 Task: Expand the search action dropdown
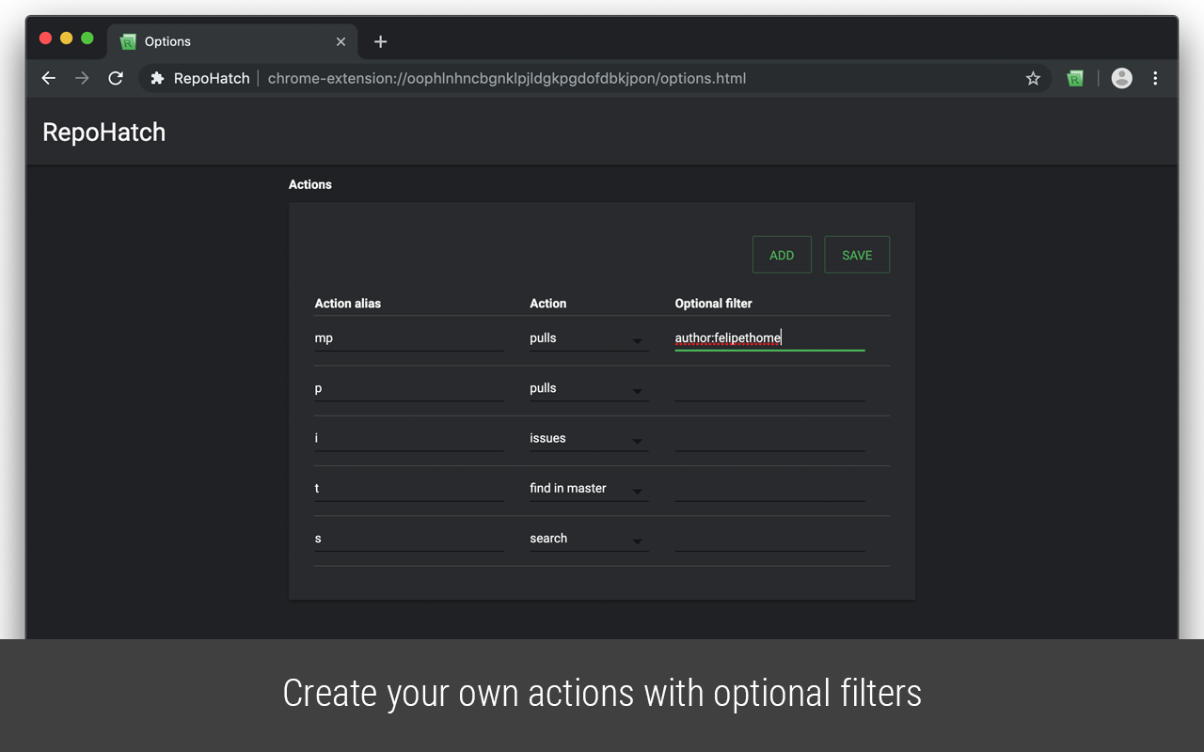[x=589, y=539]
